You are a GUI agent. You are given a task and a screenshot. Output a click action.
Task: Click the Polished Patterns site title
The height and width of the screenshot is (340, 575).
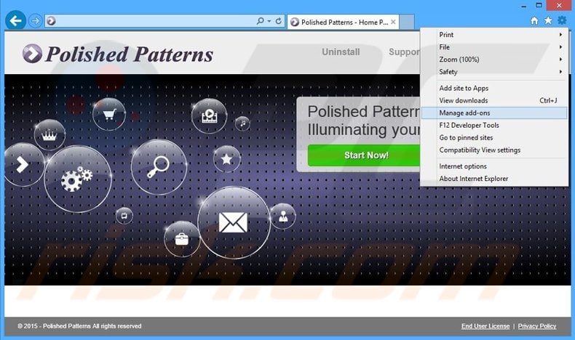tap(129, 54)
